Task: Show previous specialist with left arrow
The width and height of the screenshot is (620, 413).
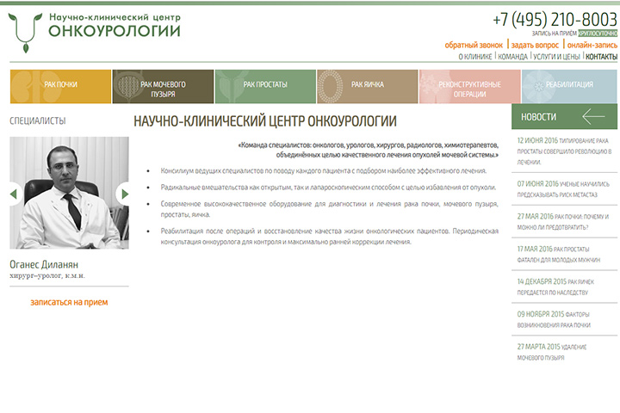Action: coord(15,194)
